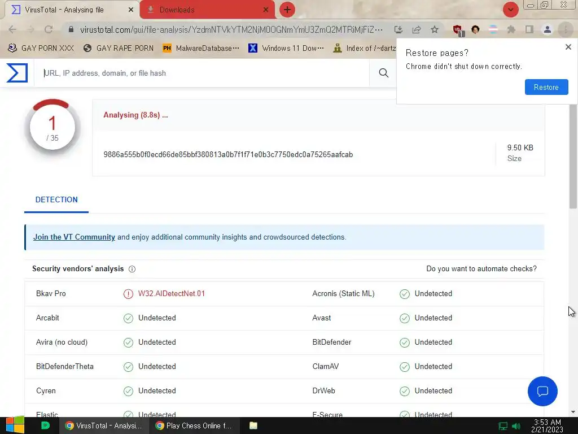Screen dimensions: 578x434
Task: Click the Restore button
Action: (x=546, y=87)
